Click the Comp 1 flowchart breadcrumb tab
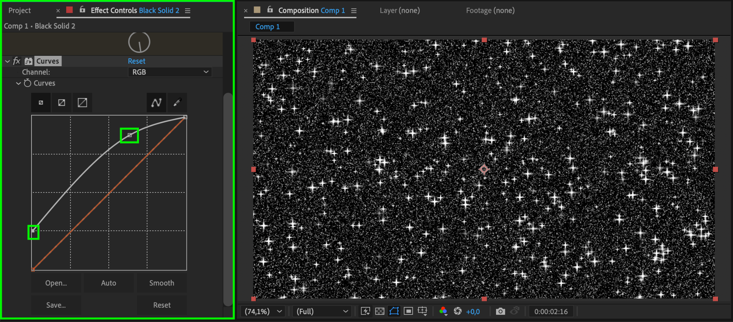The image size is (733, 322). click(x=272, y=26)
